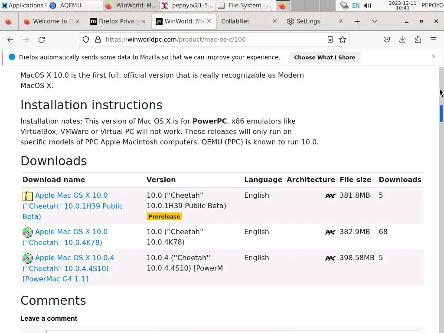Switch to pepoyo terminal taskbar entry
This screenshot has width=444, height=333.
pos(187,5)
